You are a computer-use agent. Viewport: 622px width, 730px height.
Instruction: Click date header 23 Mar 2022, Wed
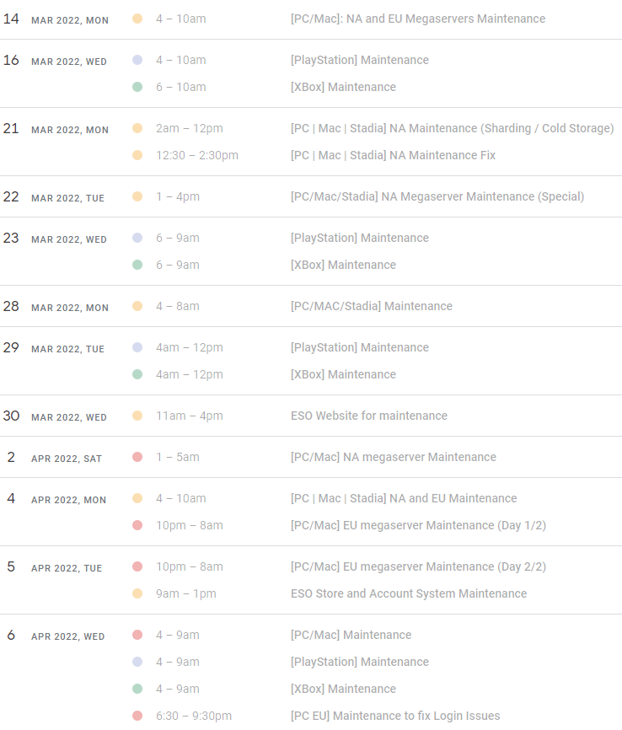click(x=55, y=239)
